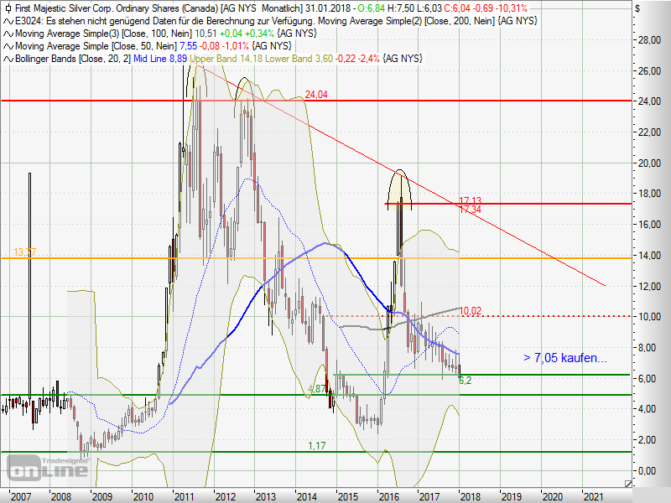
Task: Click the 6,2 green support label
Action: click(x=466, y=381)
